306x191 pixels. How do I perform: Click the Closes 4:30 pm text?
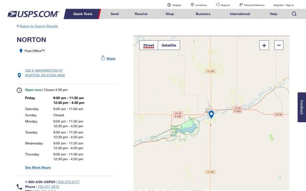pyautogui.click(x=55, y=90)
